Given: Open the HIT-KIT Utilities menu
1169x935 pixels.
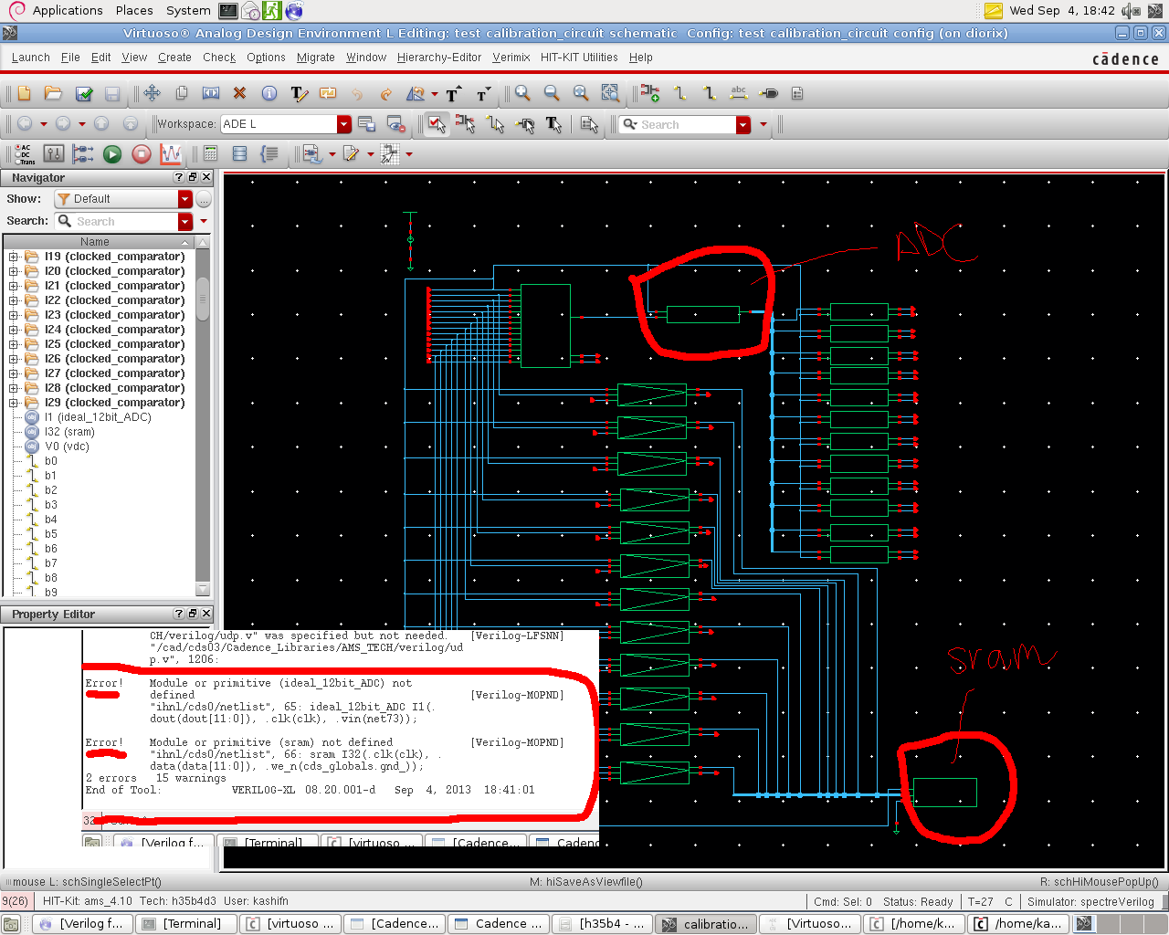Looking at the screenshot, I should [x=578, y=58].
